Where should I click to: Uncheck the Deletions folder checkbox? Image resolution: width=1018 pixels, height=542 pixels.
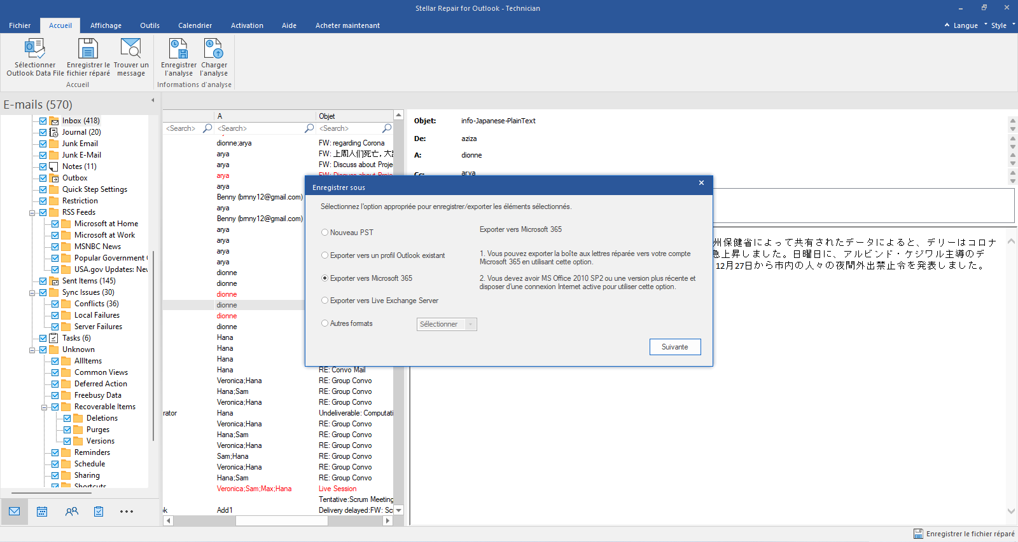(x=67, y=418)
